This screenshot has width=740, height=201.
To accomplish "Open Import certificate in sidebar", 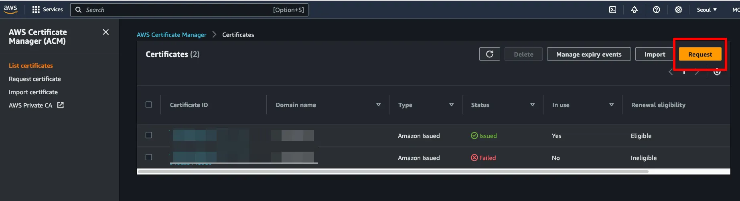I will (x=33, y=92).
